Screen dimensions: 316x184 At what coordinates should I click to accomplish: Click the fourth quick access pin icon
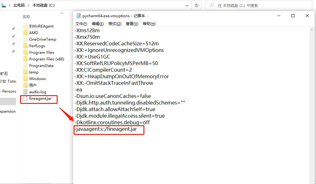click(13, 51)
